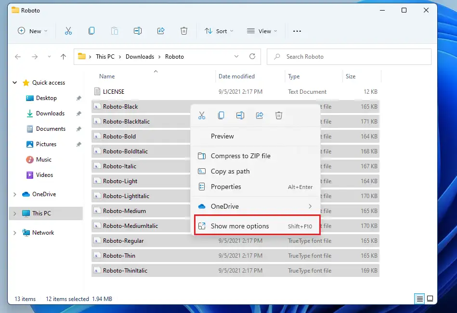Select the Roboto-Thin file

point(235,256)
